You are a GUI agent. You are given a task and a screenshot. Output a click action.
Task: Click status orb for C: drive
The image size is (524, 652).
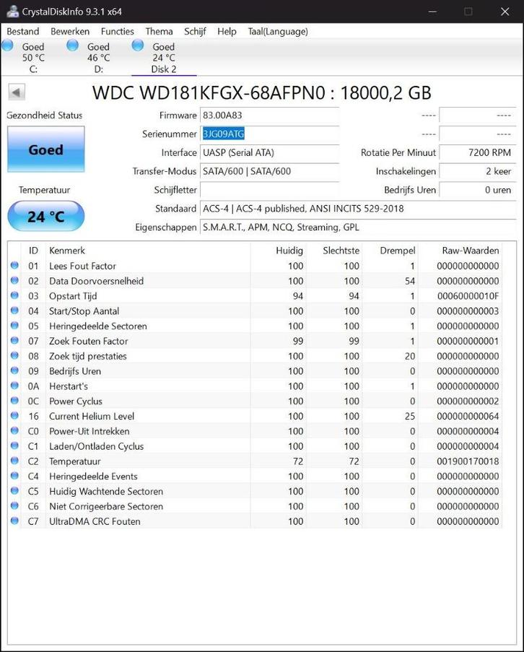pyautogui.click(x=7, y=45)
